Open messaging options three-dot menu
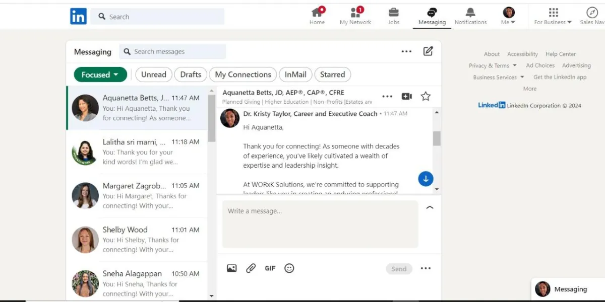 click(406, 51)
